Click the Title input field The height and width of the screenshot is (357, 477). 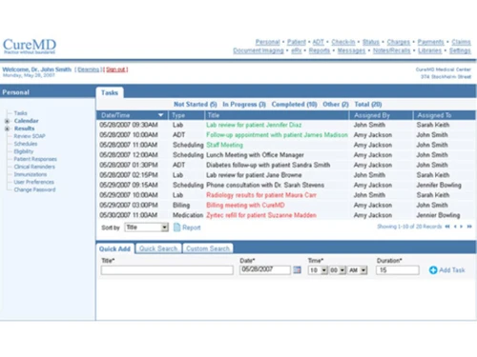coord(167,270)
